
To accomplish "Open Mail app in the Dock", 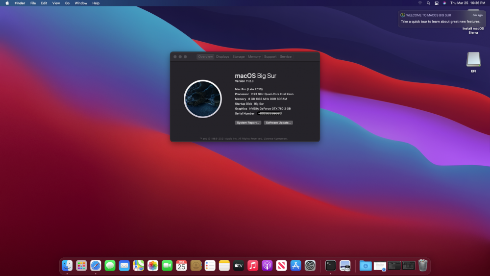I will coord(124,266).
